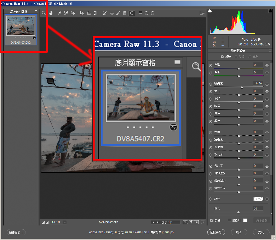Image resolution: width=276 pixels, height=240 pixels.
Task: Swap before and after settings icon
Action: coord(191,222)
